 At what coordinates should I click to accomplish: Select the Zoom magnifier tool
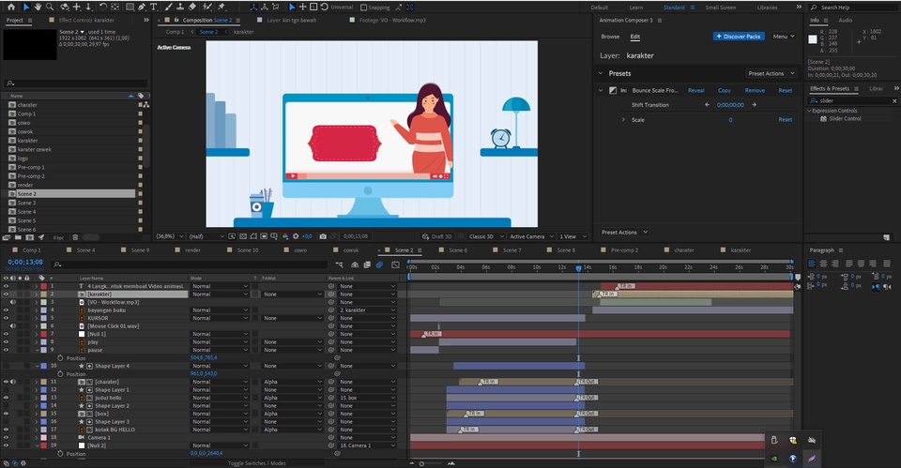(x=50, y=7)
